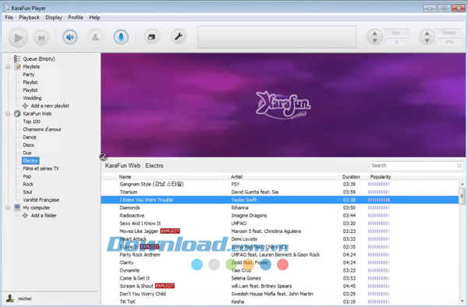Click Add a new playlist
Screen dimensions: 468x307
pyautogui.click(x=50, y=106)
